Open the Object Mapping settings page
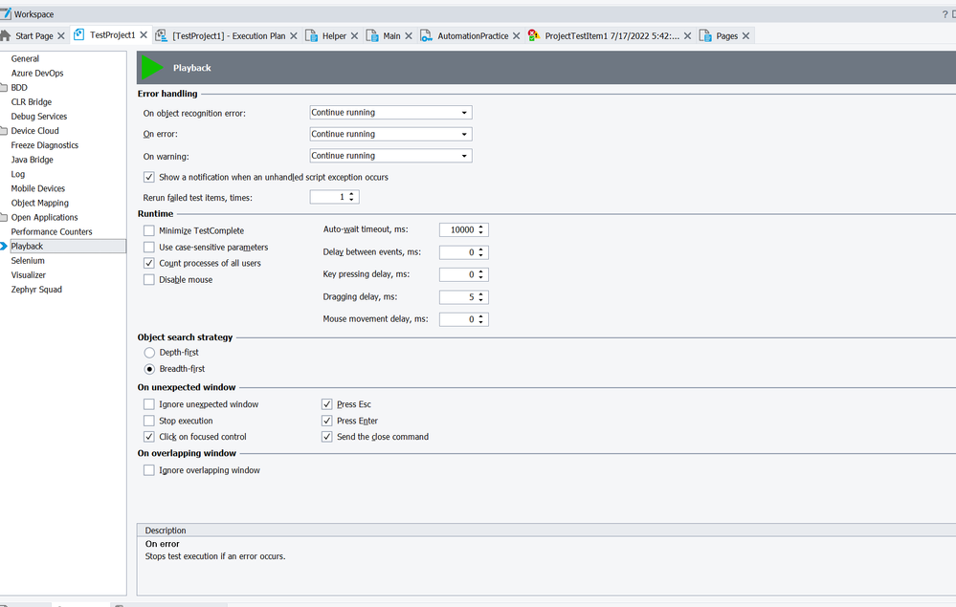This screenshot has height=607, width=956. pos(39,203)
